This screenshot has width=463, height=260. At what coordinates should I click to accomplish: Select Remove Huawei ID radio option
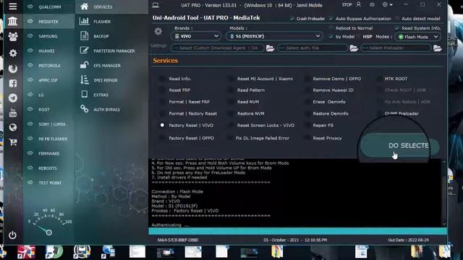pos(307,90)
